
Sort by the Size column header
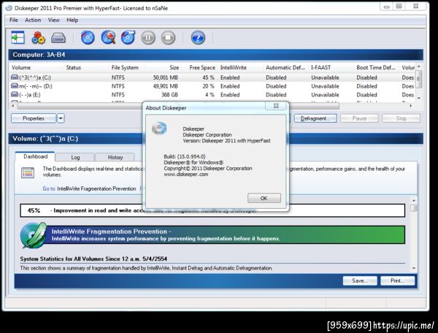[174, 67]
